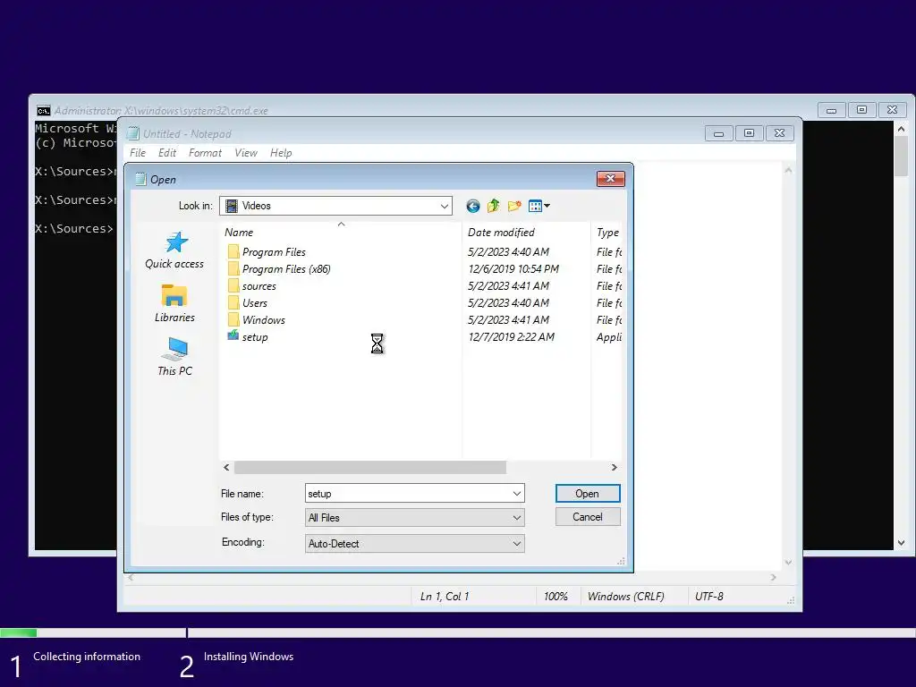Image resolution: width=916 pixels, height=687 pixels.
Task: Open Notepad's Help menu
Action: click(281, 152)
